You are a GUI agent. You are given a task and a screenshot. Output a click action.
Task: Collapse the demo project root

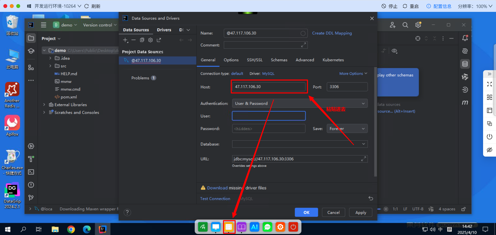pos(44,51)
